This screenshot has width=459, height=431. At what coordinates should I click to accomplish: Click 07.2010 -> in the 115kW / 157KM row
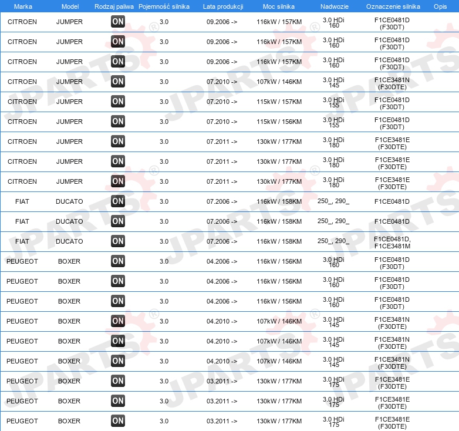[222, 102]
